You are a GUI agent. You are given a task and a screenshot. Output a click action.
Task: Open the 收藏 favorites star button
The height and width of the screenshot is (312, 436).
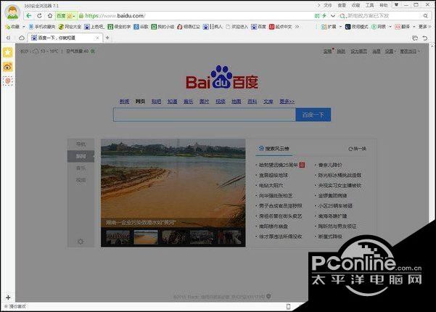pyautogui.click(x=12, y=27)
